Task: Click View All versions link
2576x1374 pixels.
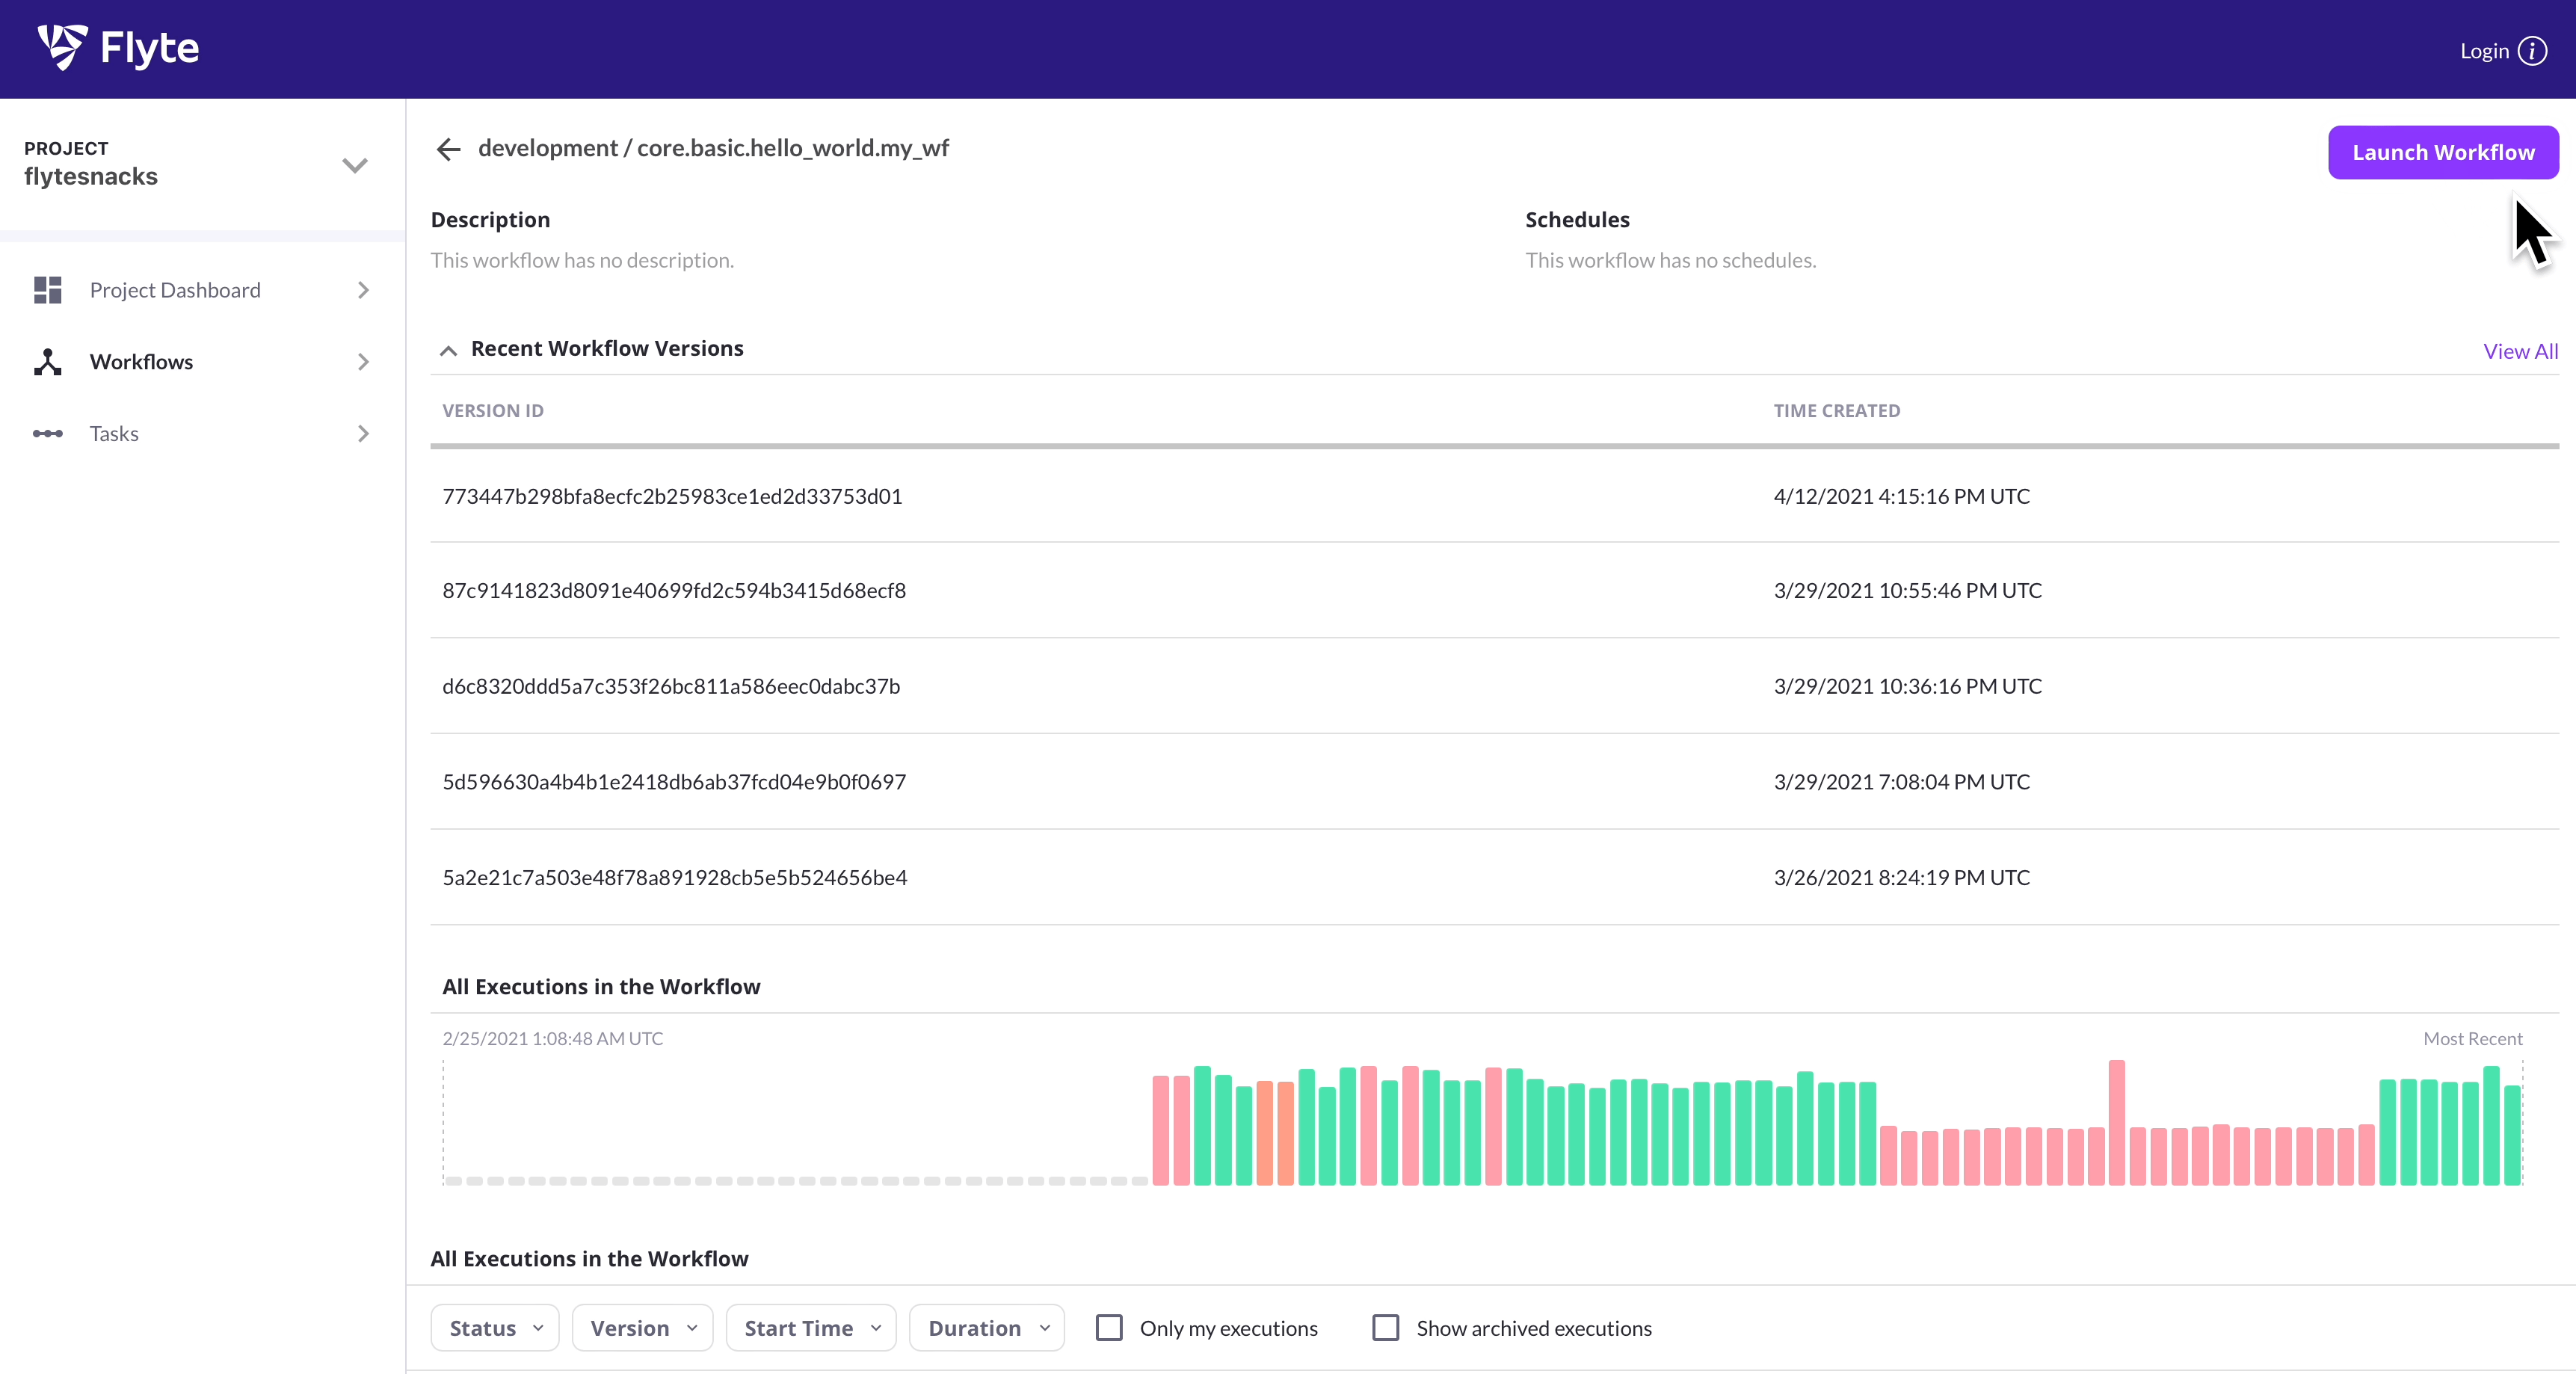Action: pyautogui.click(x=2520, y=351)
